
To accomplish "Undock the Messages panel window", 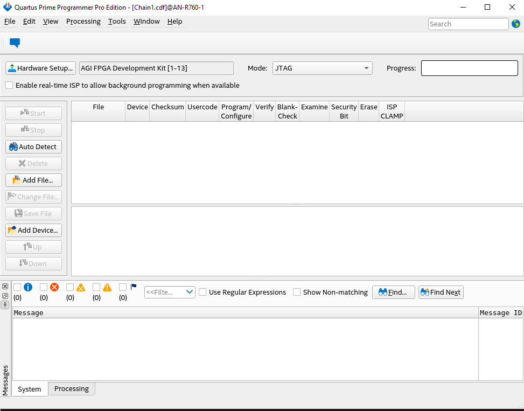I will (x=5, y=296).
